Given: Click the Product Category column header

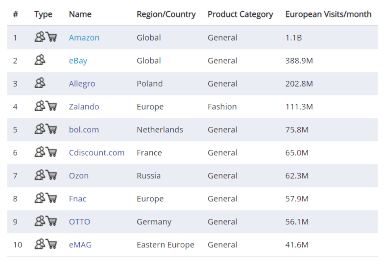Looking at the screenshot, I should 240,14.
